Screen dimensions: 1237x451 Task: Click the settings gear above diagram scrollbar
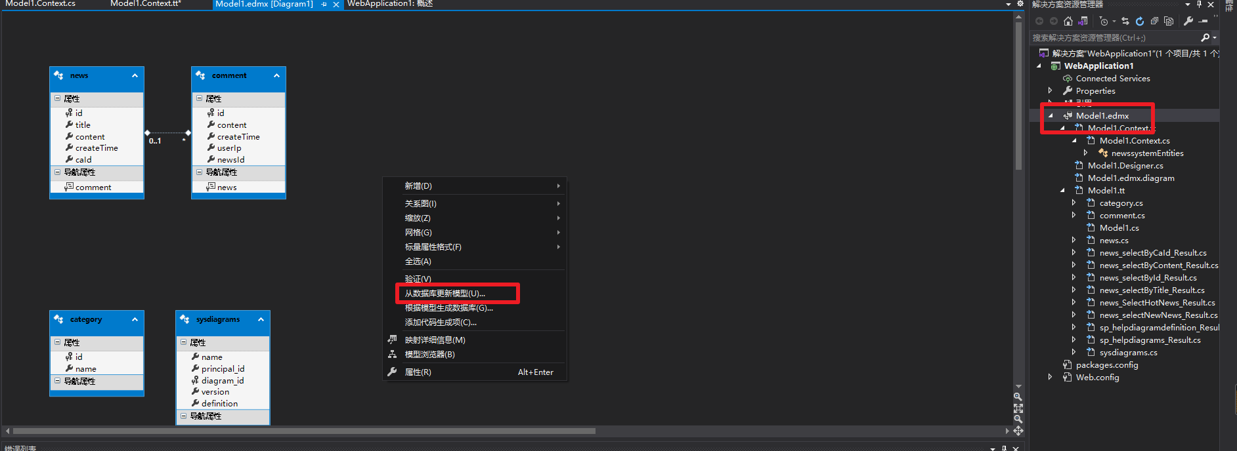pos(1020,3)
